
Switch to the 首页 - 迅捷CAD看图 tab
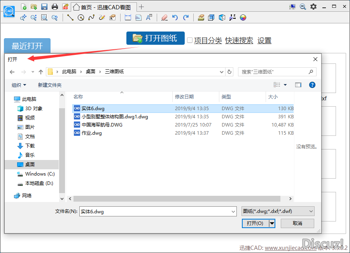(104, 7)
